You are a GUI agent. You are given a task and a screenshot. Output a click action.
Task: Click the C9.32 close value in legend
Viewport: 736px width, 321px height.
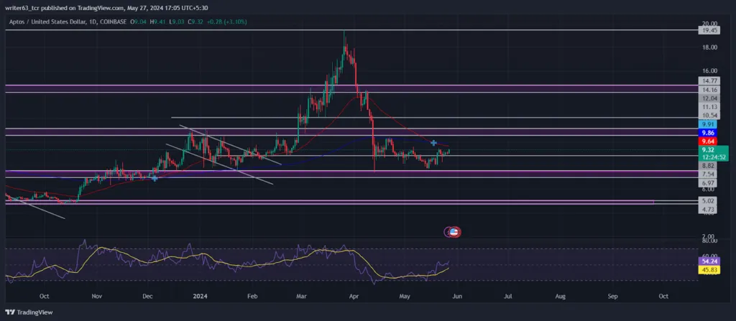tap(195, 22)
